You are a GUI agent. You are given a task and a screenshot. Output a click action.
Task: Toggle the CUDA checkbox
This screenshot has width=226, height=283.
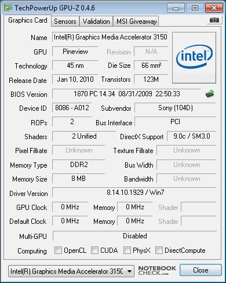click(94, 250)
